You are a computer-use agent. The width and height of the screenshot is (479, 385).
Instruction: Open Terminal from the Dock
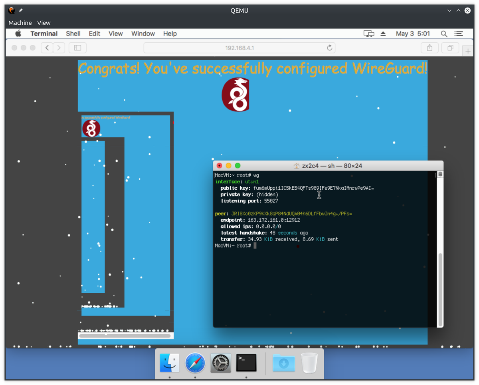point(246,363)
